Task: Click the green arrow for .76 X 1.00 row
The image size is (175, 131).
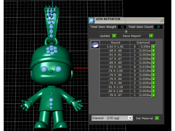Action: pos(154,71)
